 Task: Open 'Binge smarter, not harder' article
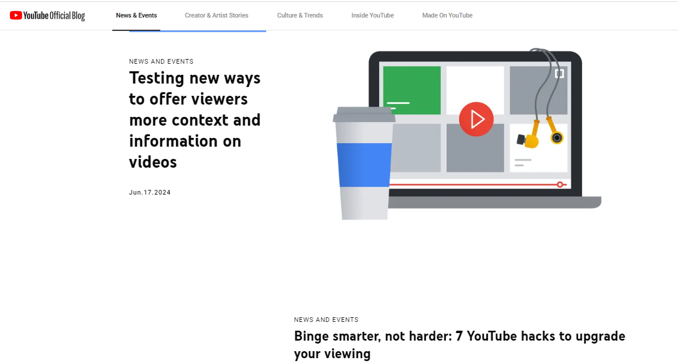point(459,345)
